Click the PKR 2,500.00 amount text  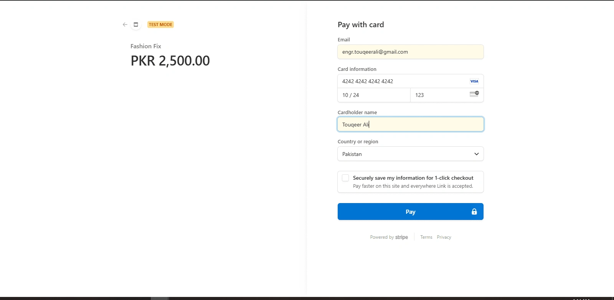(170, 61)
